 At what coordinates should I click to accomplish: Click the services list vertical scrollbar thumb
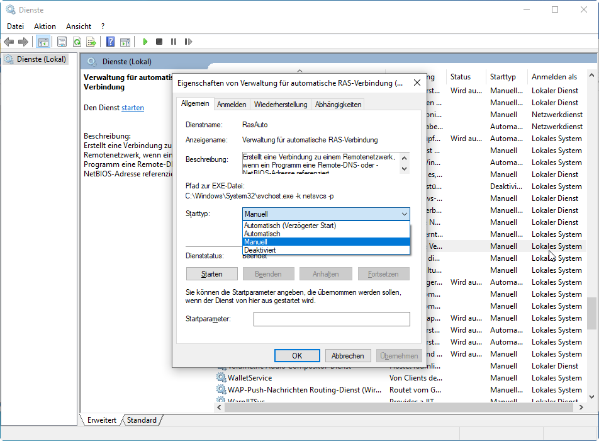(591, 313)
